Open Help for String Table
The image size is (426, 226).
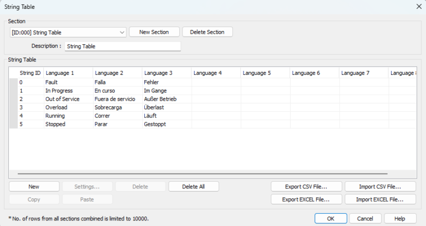coord(400,218)
